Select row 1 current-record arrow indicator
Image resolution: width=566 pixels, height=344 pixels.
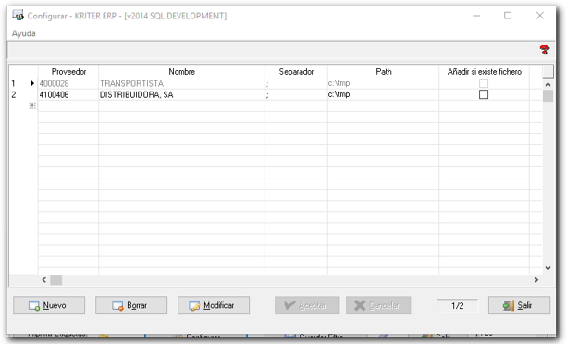pyautogui.click(x=31, y=83)
